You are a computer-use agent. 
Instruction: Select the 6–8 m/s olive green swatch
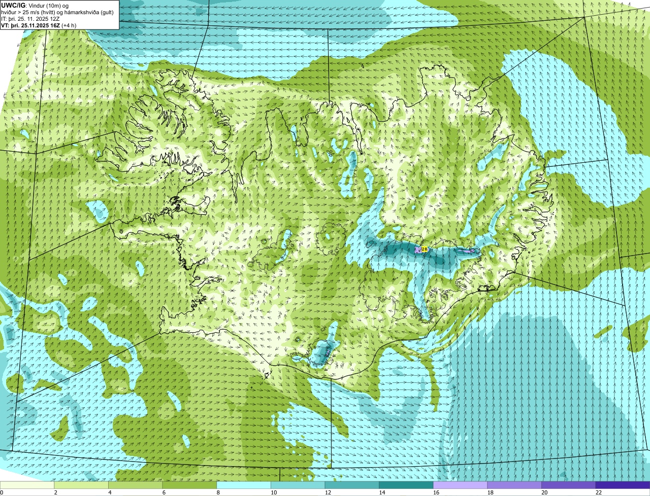tap(189, 485)
